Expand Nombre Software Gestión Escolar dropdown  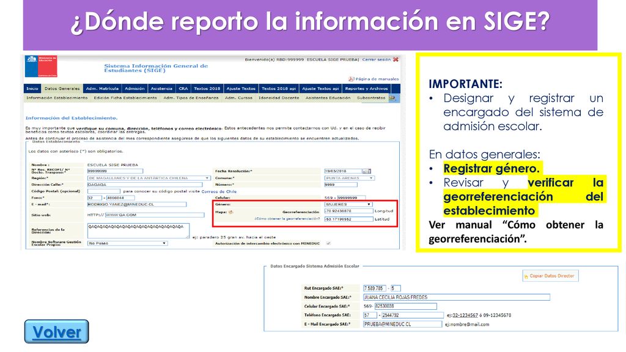(127, 243)
